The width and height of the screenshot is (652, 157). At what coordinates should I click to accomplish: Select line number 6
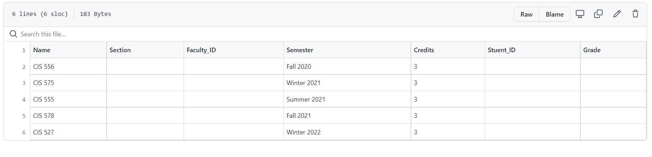(x=24, y=133)
